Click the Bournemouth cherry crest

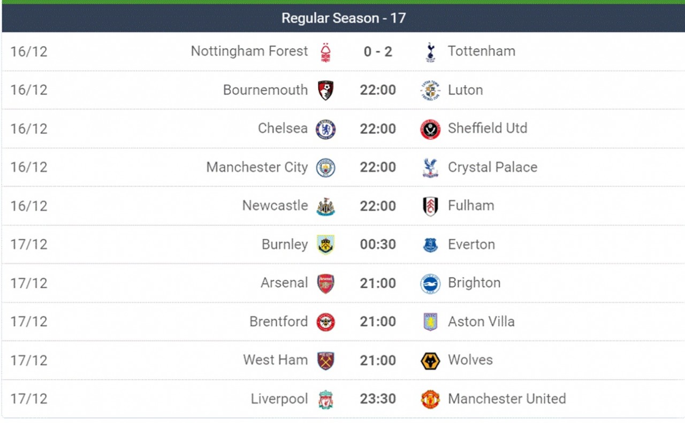[x=325, y=90]
